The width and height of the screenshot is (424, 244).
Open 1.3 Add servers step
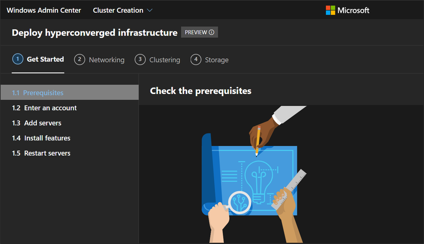point(42,123)
